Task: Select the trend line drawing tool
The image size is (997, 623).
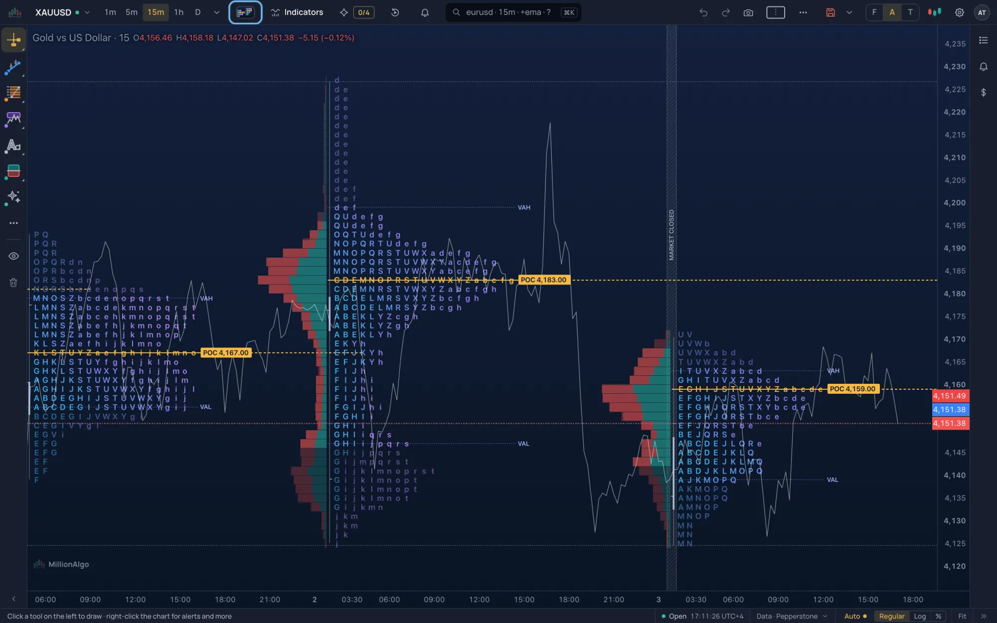Action: point(13,67)
